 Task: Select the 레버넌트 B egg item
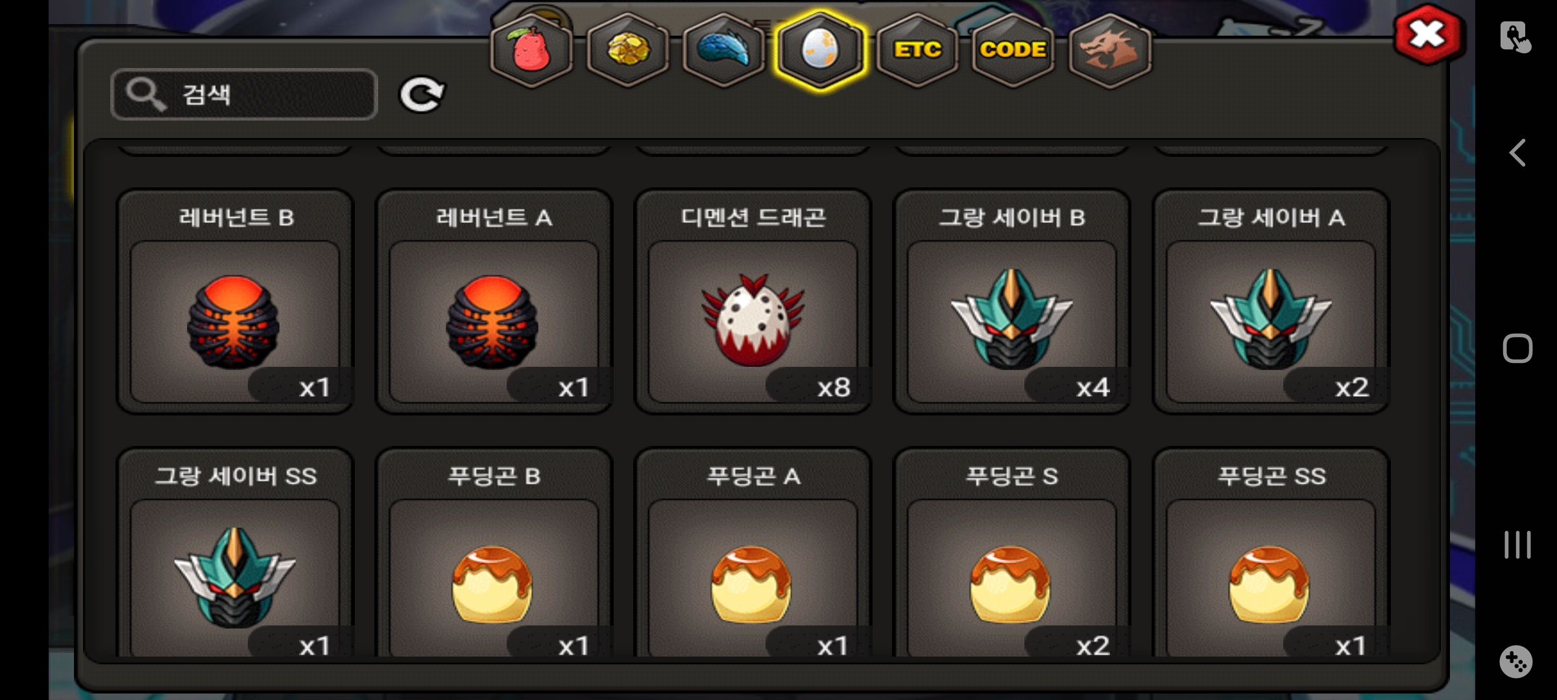tap(235, 301)
